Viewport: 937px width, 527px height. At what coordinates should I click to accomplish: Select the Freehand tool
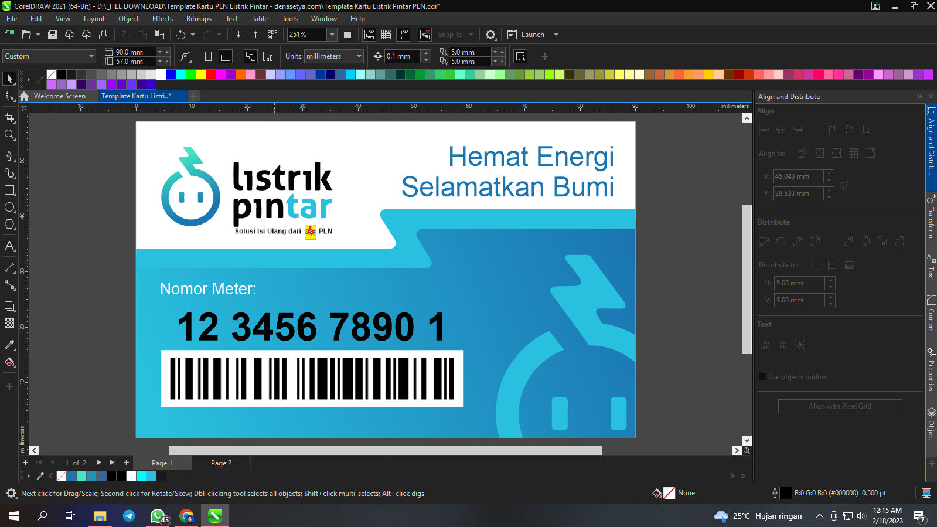9,156
